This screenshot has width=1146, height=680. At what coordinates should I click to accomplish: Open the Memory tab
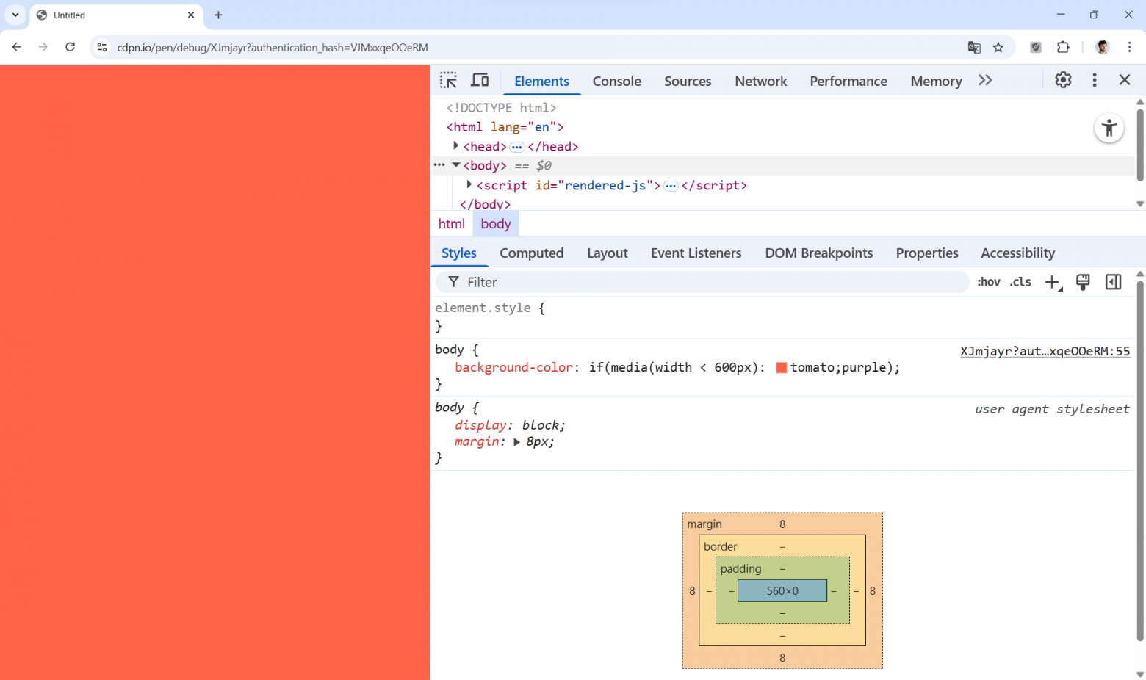click(936, 81)
